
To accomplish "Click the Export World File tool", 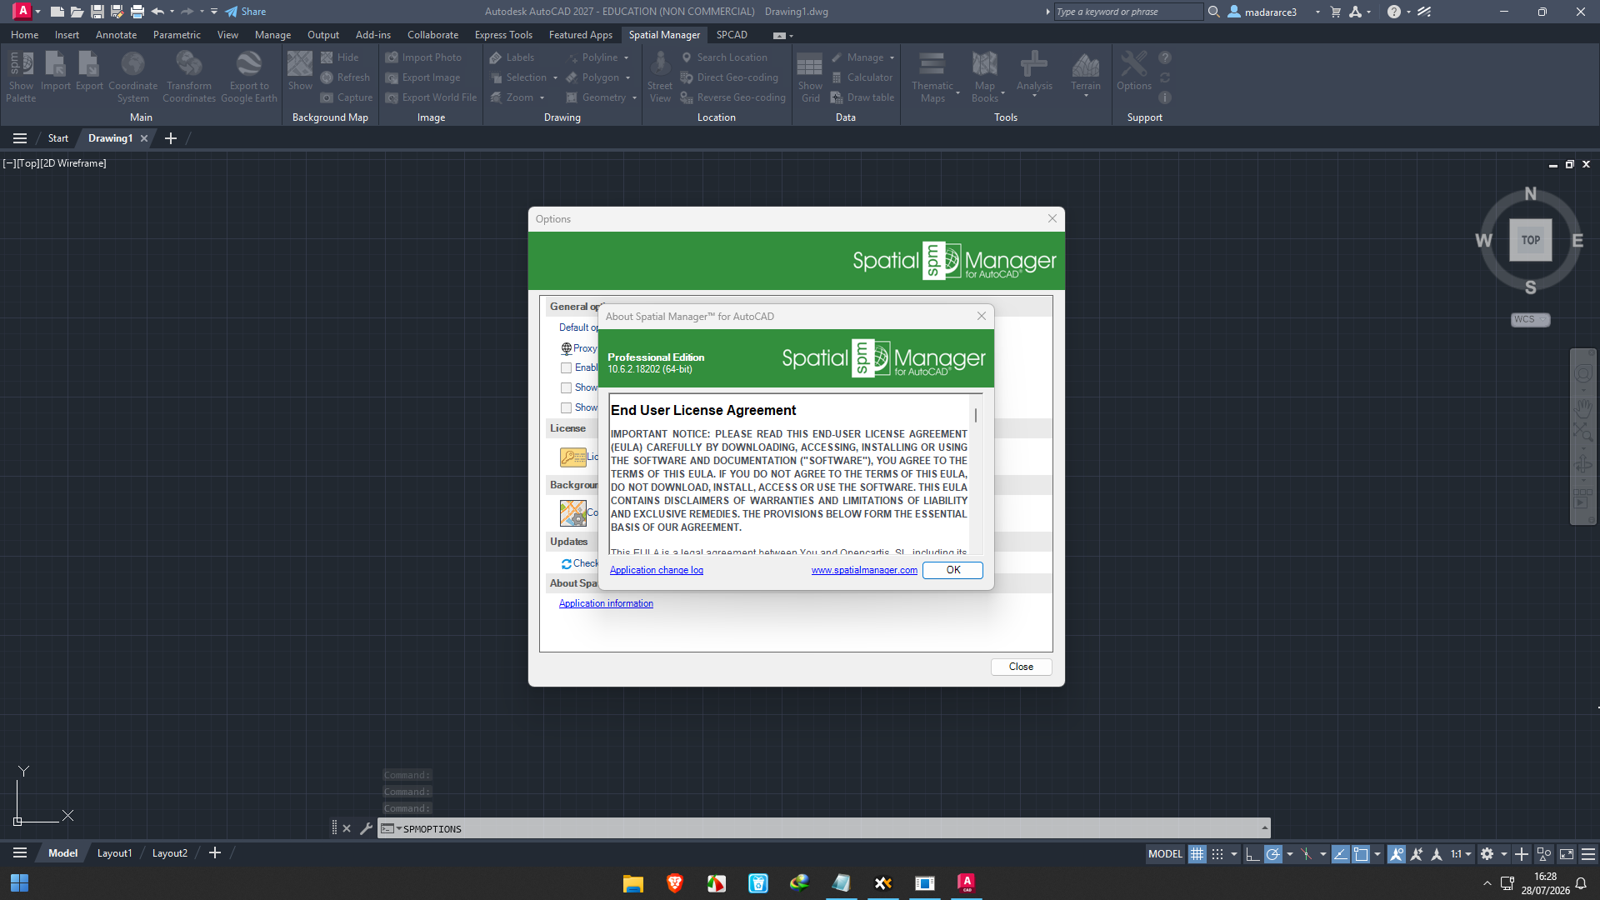I will point(431,97).
